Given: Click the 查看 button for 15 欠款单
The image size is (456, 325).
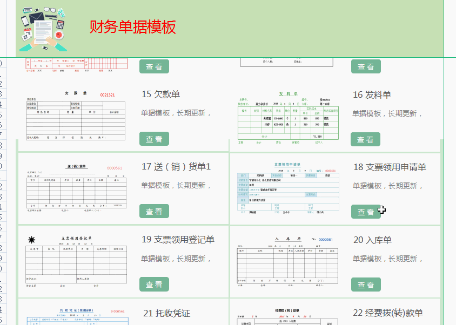Looking at the screenshot, I should [x=155, y=139].
